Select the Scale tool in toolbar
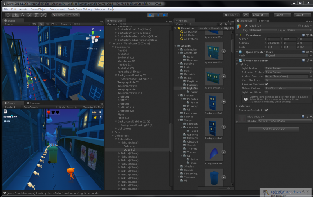The width and height of the screenshot is (313, 197). [x=29, y=15]
